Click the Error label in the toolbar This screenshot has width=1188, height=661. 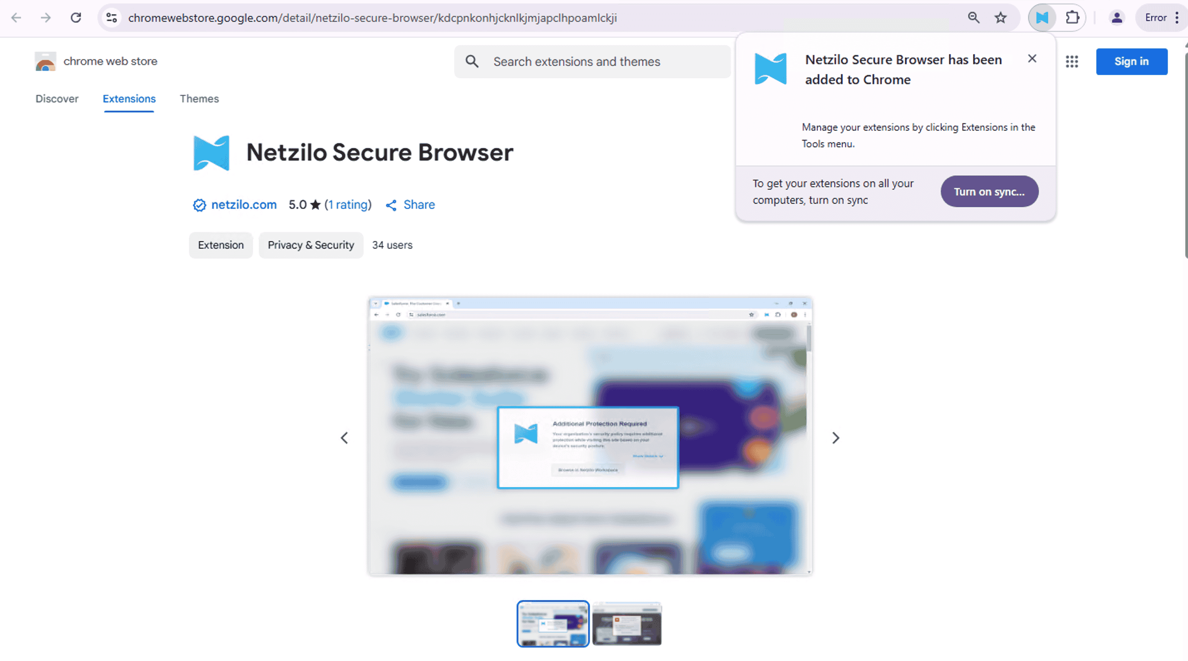click(1156, 17)
